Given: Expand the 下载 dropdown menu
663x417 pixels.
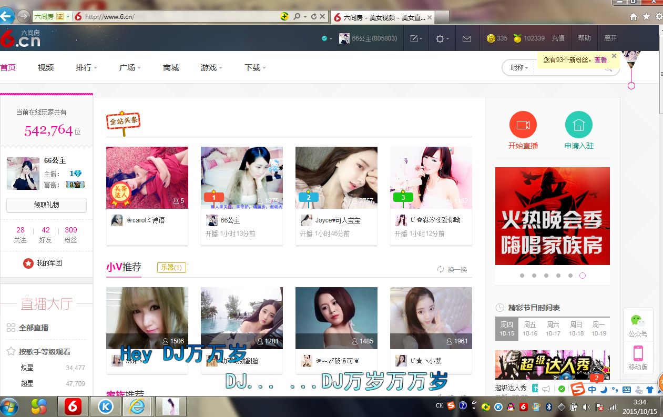Looking at the screenshot, I should tap(255, 67).
